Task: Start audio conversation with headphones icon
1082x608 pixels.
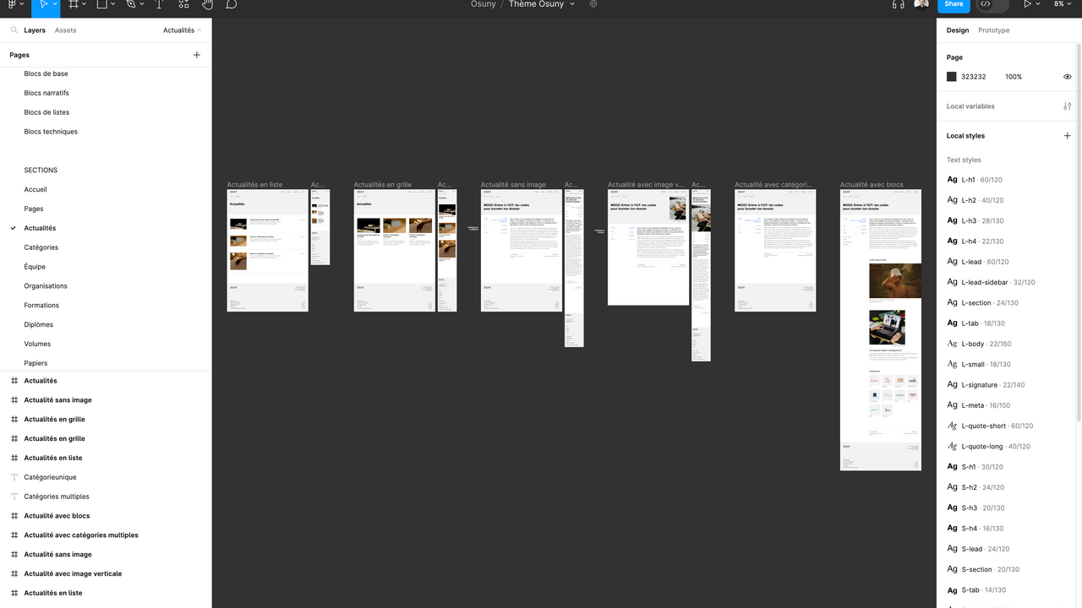Action: point(898,4)
